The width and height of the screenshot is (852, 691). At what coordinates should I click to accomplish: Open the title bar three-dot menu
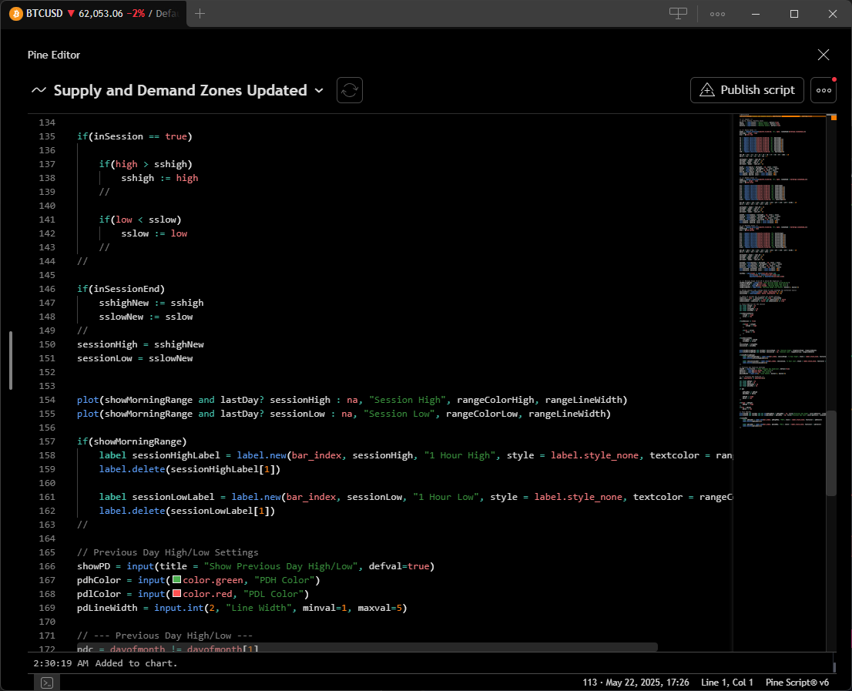(x=717, y=14)
